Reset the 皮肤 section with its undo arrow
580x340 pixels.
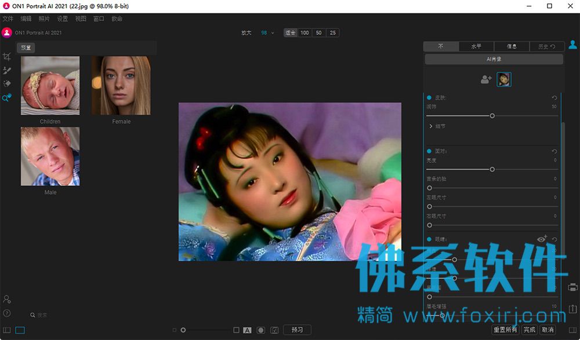pyautogui.click(x=554, y=97)
